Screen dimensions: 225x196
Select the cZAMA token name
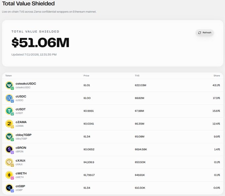click(21, 122)
